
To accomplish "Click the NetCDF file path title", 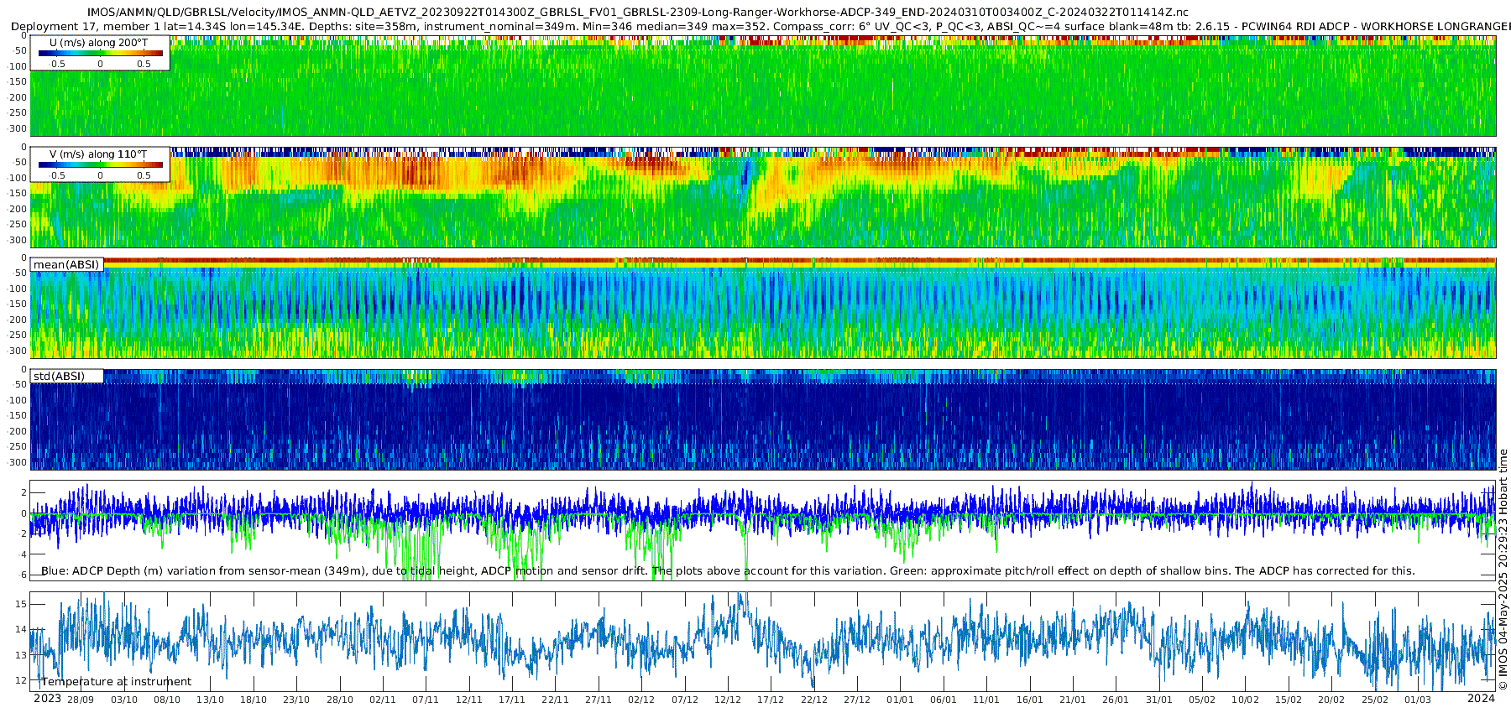I will [x=638, y=13].
